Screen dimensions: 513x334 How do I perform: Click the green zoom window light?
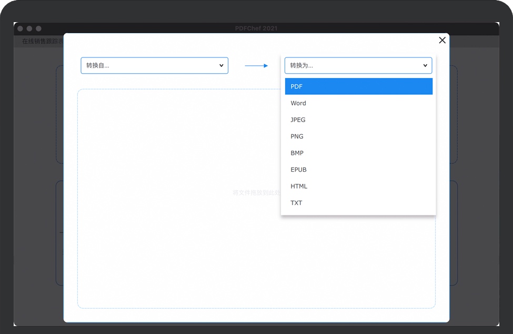(38, 28)
